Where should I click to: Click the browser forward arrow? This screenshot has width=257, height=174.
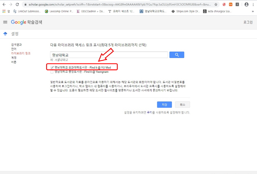(11, 5)
